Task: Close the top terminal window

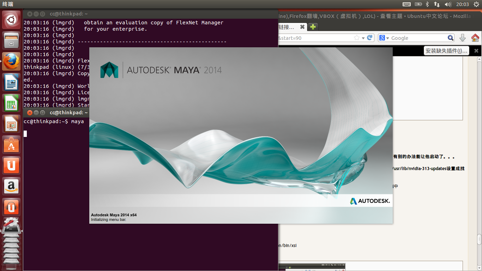Action: point(30,14)
